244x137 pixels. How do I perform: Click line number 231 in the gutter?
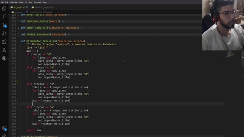pos(14,41)
